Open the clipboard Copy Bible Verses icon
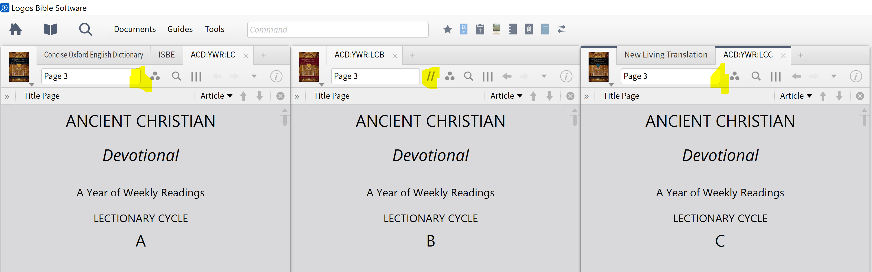872x272 pixels. pos(480,29)
